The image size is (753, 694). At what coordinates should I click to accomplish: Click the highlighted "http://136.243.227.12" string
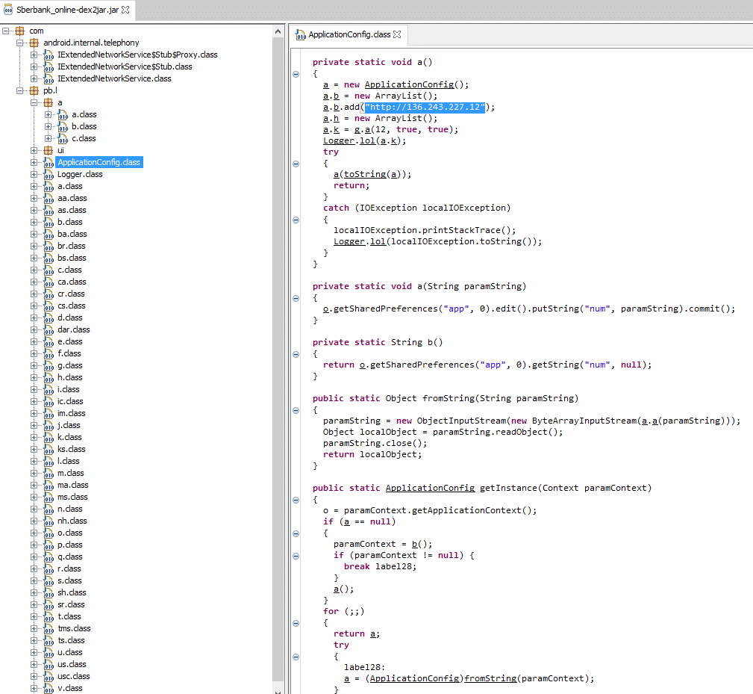coord(425,107)
